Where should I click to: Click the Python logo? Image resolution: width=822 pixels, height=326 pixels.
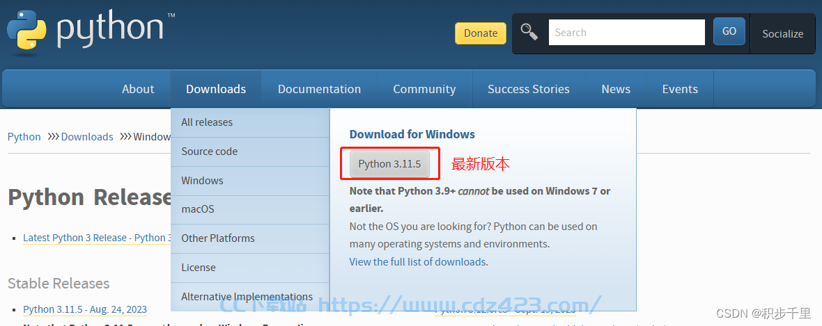90,31
